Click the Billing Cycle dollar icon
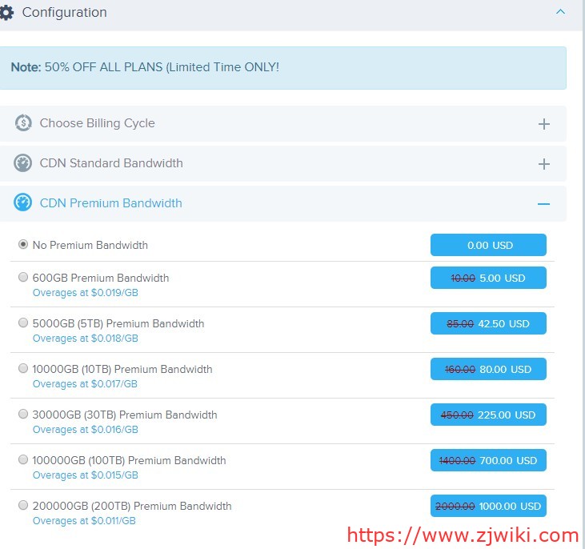 pos(23,123)
